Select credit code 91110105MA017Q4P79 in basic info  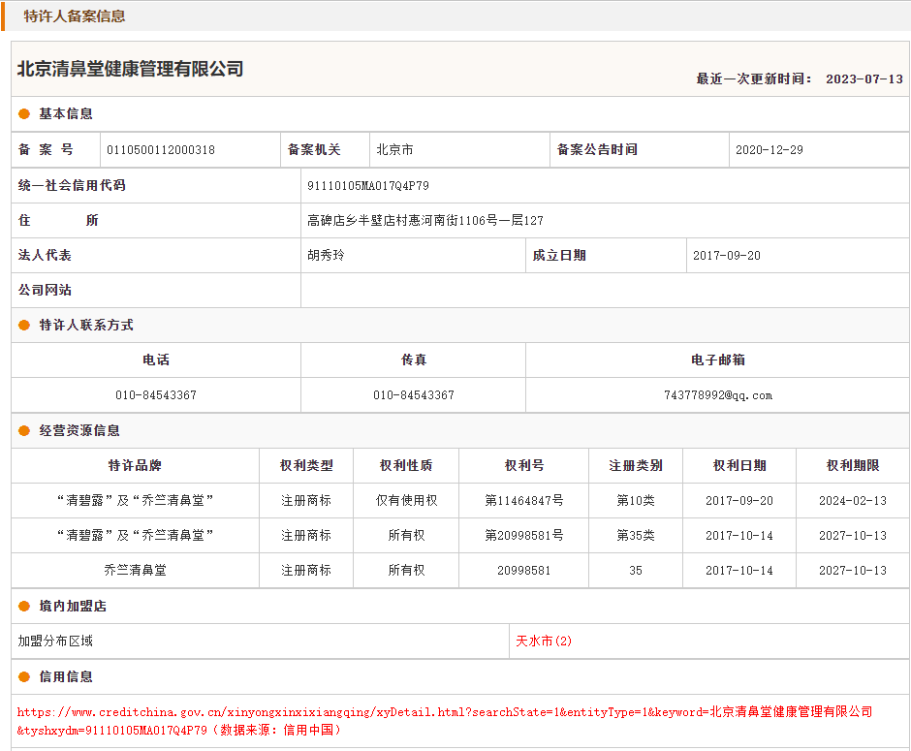367,186
